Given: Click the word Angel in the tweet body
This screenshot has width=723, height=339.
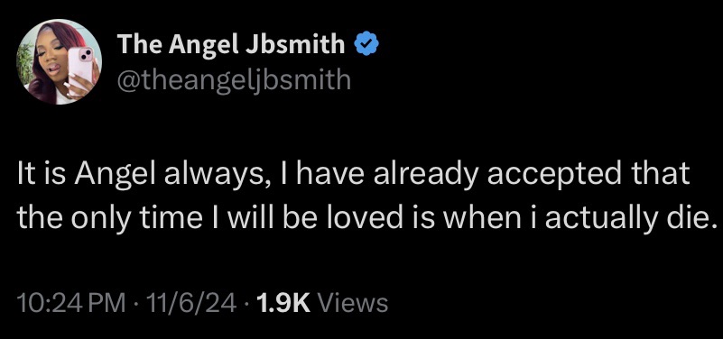Looking at the screenshot, I should [109, 175].
